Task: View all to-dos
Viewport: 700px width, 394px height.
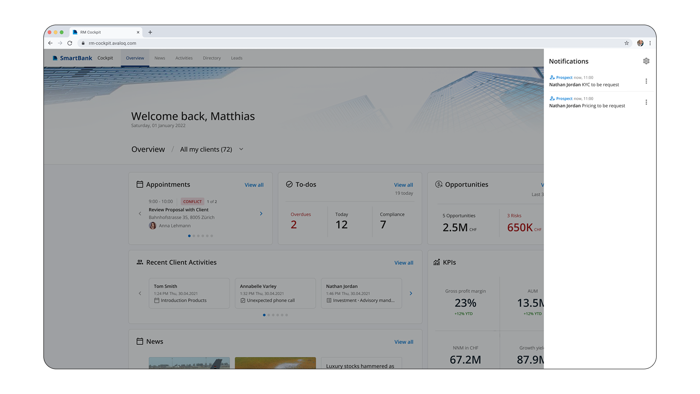Action: 404,185
